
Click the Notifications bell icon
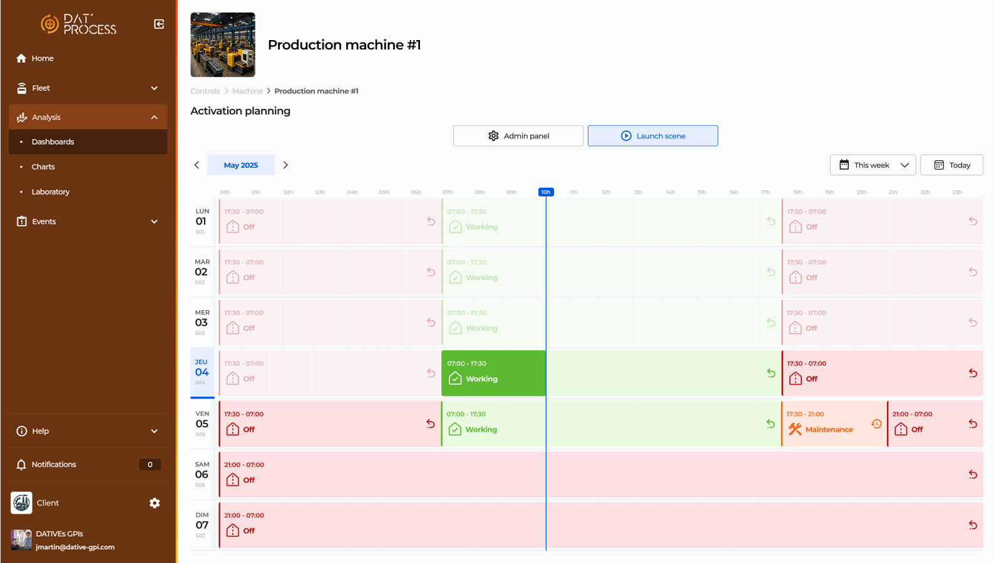21,464
